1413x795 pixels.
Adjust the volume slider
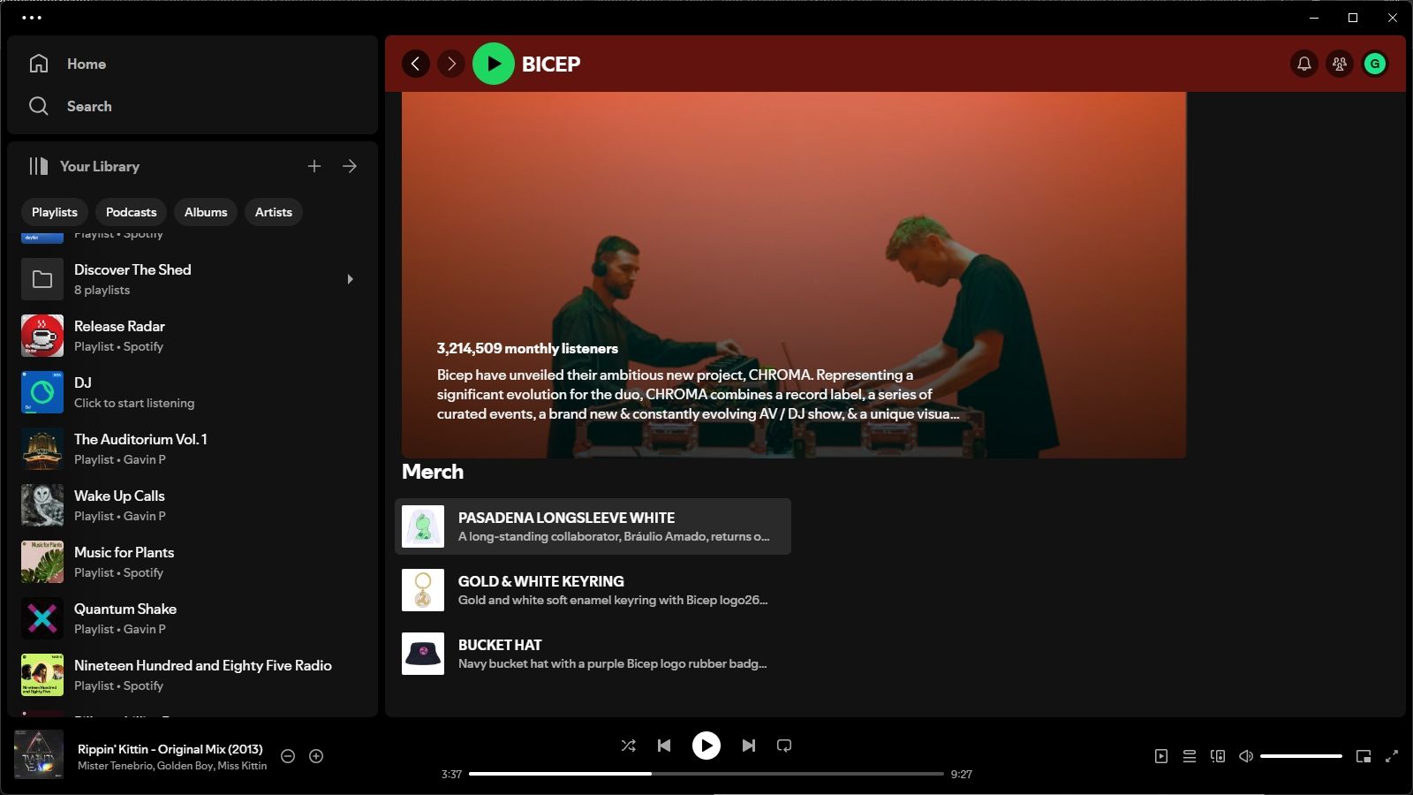tap(1301, 756)
